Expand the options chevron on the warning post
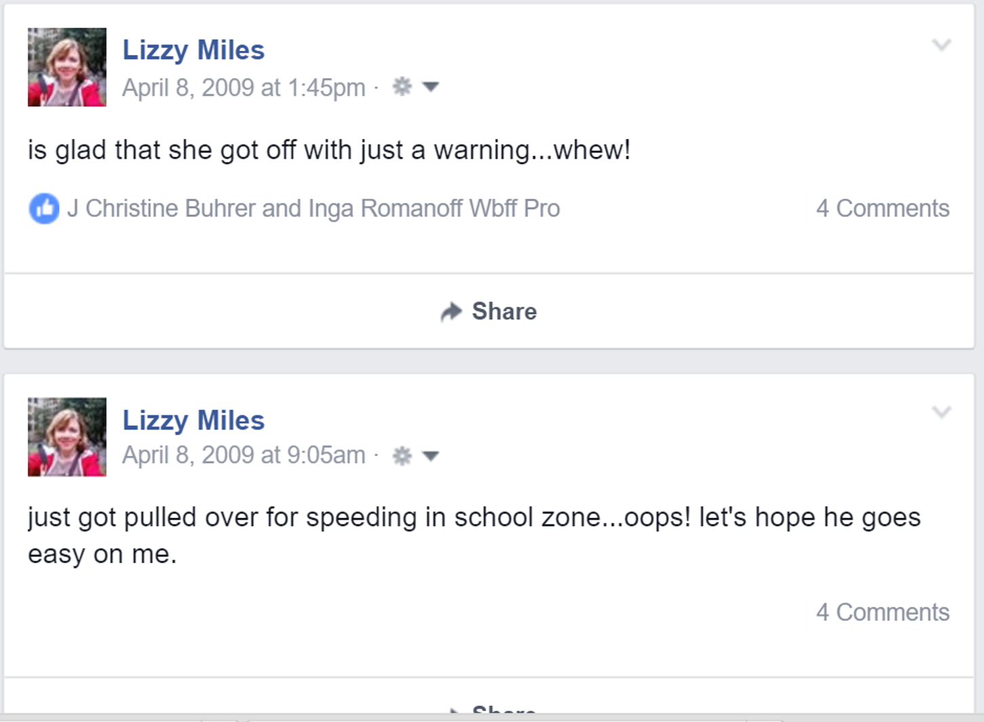This screenshot has width=984, height=722. click(941, 45)
